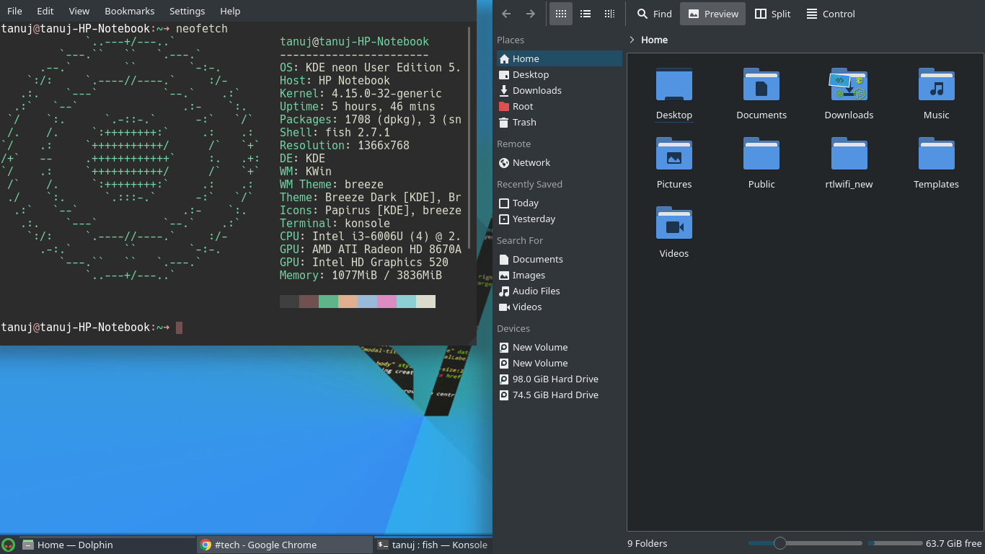Open View menu in Konsole

79,11
